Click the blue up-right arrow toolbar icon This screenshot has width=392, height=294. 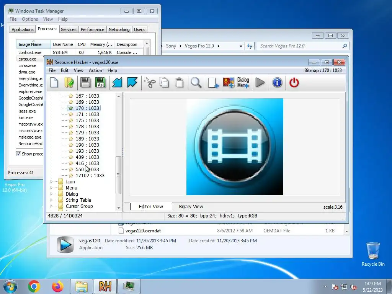132,83
